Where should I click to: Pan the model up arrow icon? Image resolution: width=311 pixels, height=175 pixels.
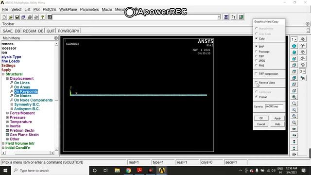tap(294, 141)
